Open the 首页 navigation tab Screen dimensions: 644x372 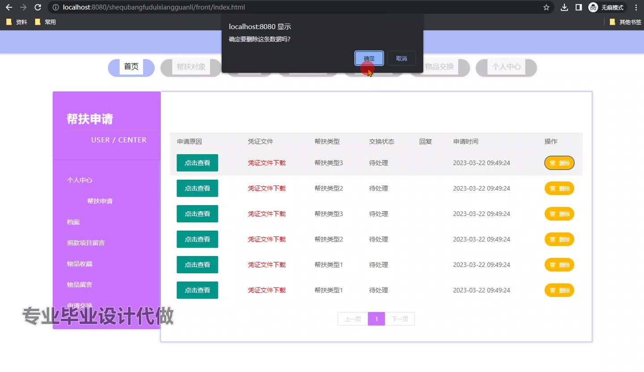point(131,67)
